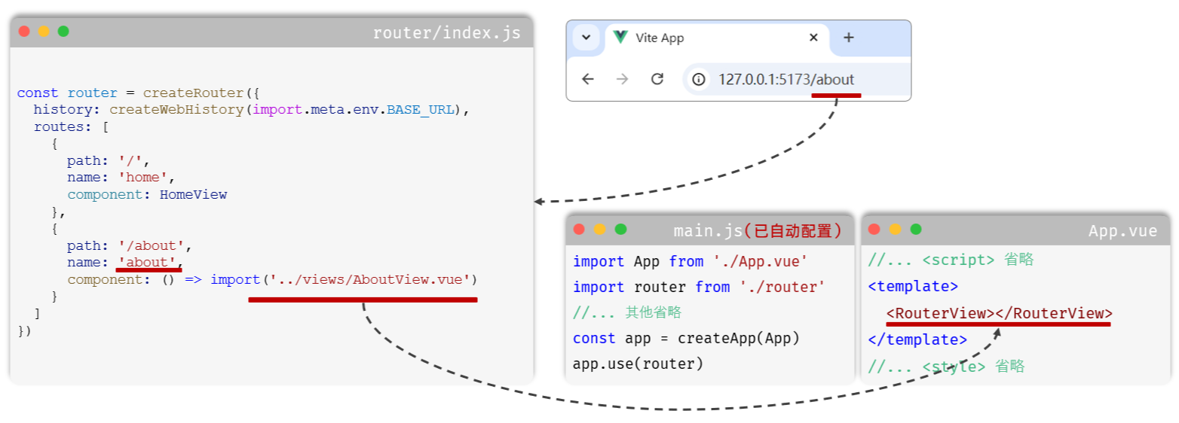Click red dot on main.js window
1179x423 pixels.
point(579,230)
